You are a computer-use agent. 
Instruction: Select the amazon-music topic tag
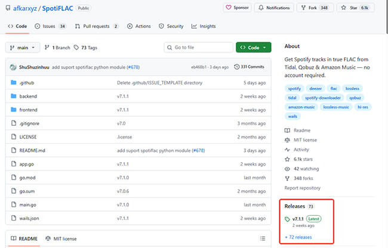[x=301, y=107]
